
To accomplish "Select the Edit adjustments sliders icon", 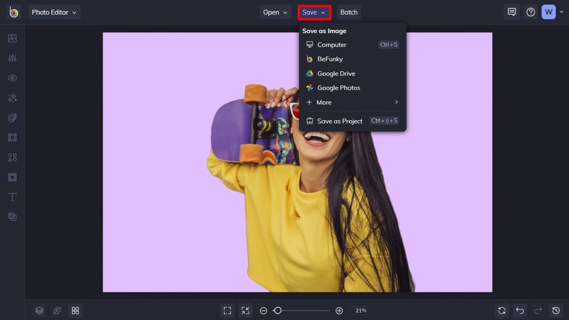I will [x=12, y=58].
